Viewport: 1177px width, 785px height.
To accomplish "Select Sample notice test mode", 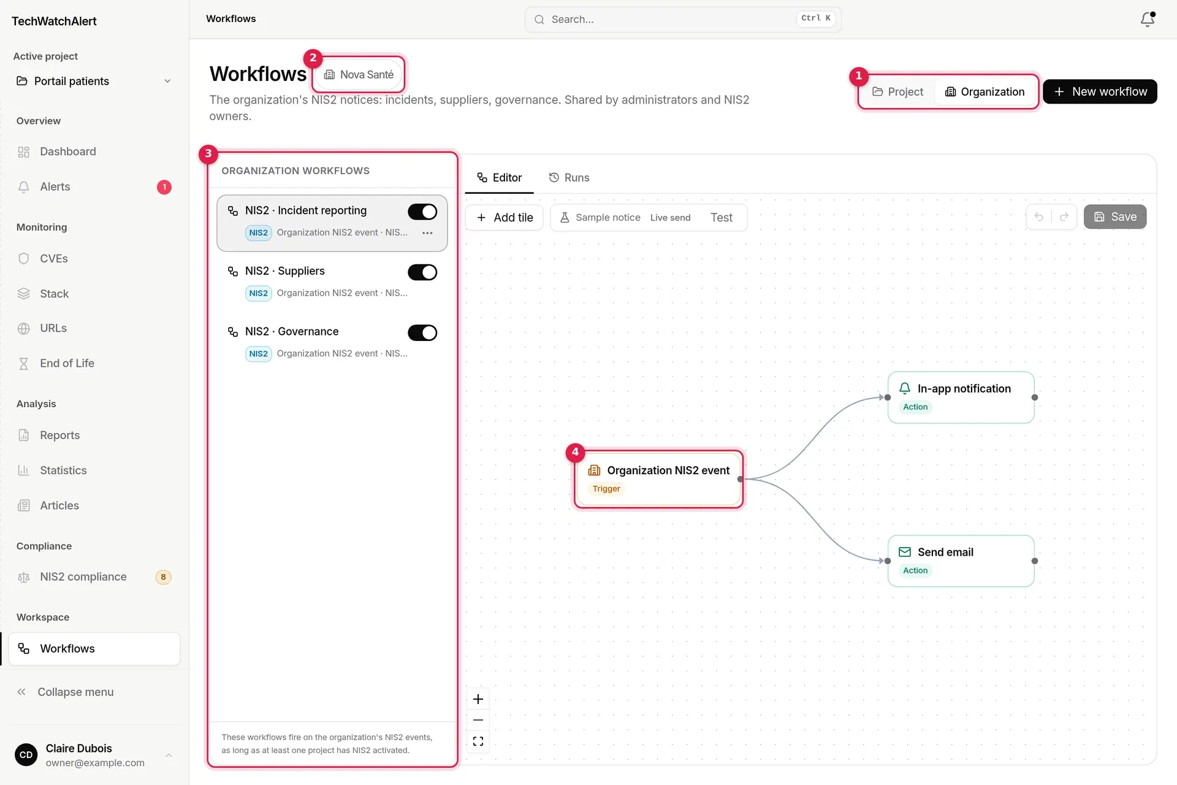I will point(600,218).
